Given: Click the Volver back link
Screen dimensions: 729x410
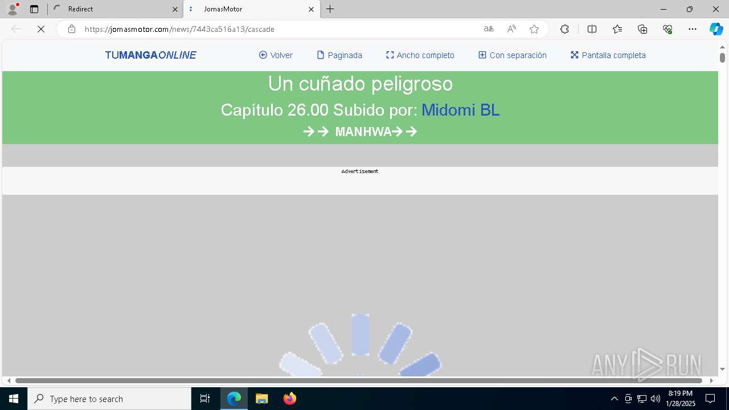Looking at the screenshot, I should click(276, 55).
